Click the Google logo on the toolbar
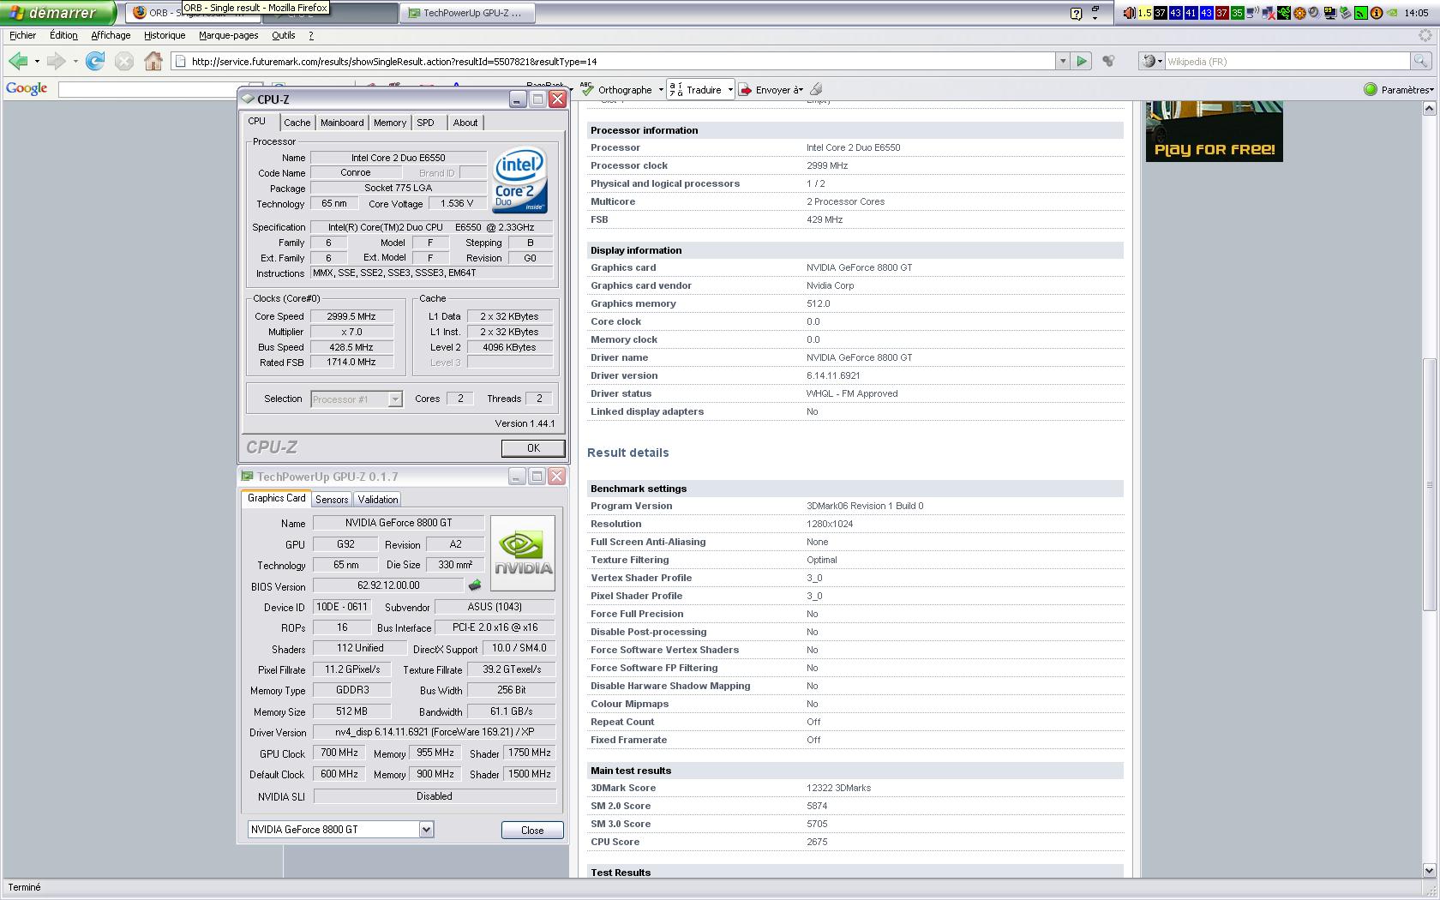1440x900 pixels. coord(27,88)
